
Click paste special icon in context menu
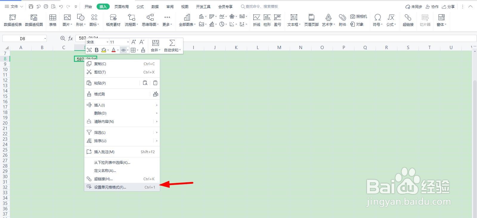point(155,83)
